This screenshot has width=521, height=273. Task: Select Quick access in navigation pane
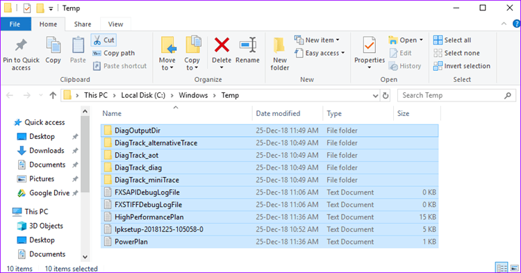[x=40, y=122]
